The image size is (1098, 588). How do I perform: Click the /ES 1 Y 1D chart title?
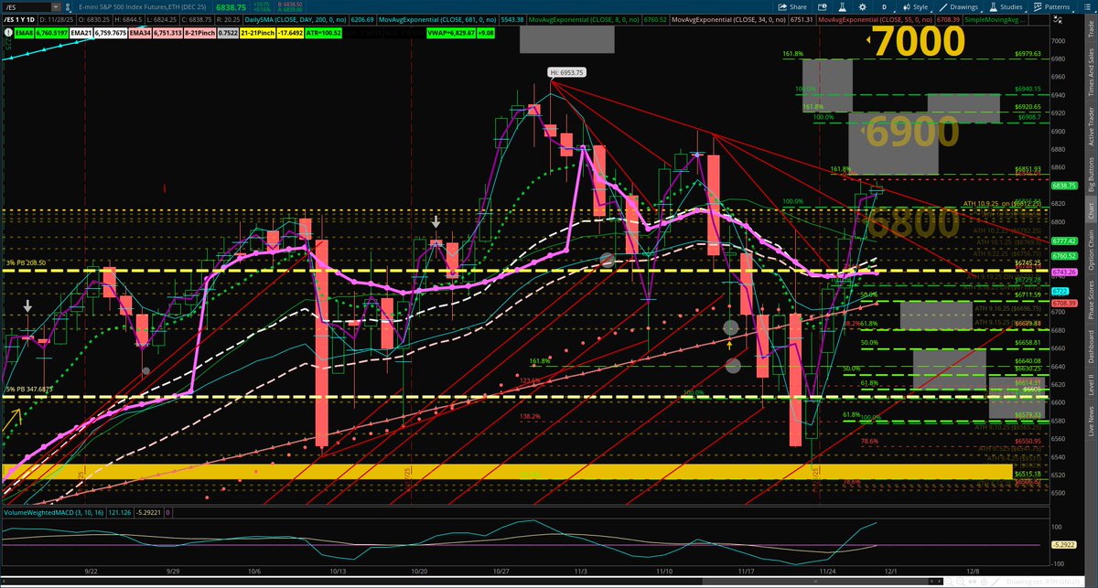[18, 20]
